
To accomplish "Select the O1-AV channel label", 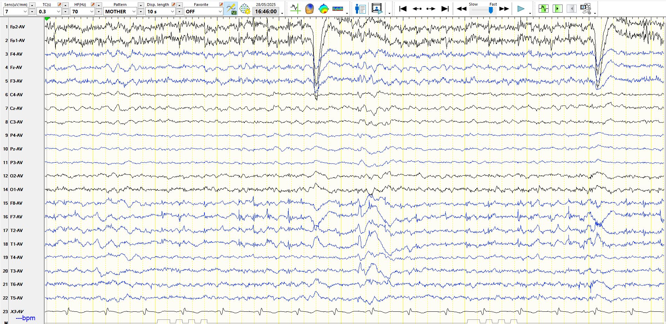I will tap(16, 190).
